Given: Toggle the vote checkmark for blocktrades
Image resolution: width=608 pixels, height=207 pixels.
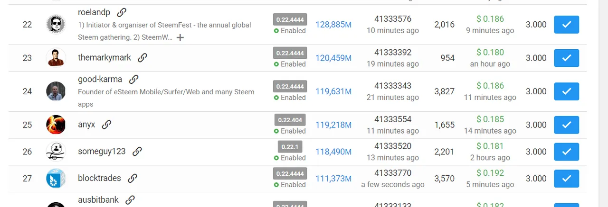Looking at the screenshot, I should 566,179.
